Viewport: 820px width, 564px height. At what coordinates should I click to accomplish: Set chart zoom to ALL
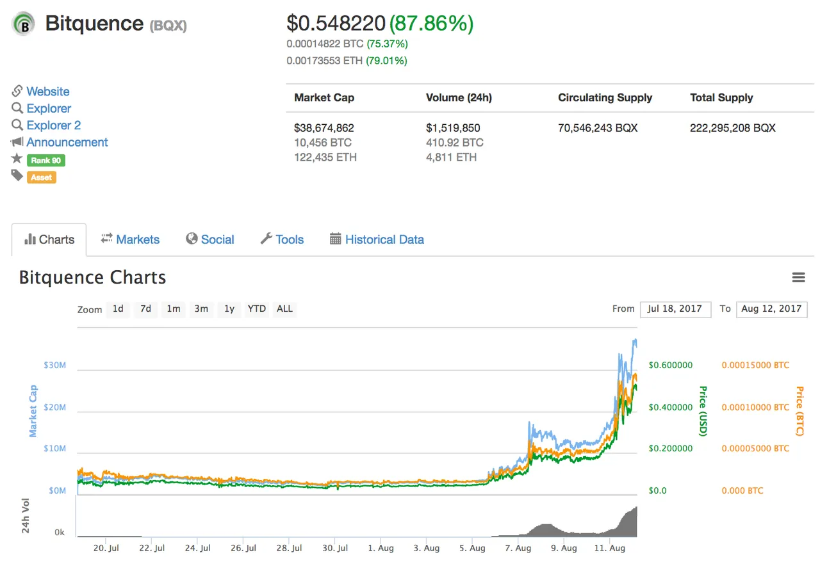point(284,309)
